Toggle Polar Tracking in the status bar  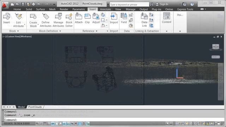click(53, 123)
